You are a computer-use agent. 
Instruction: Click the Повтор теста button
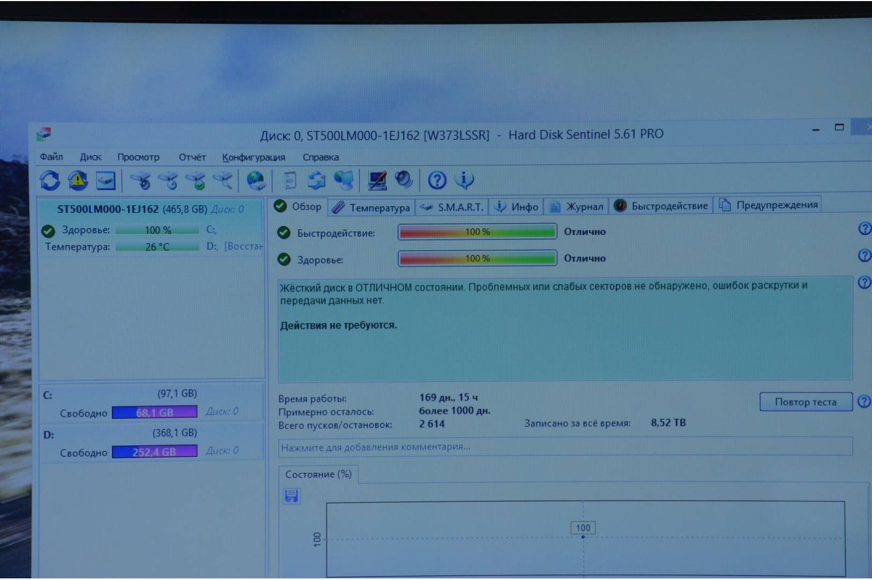coord(805,402)
